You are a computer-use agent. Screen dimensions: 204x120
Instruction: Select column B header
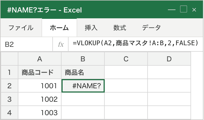click(x=83, y=59)
